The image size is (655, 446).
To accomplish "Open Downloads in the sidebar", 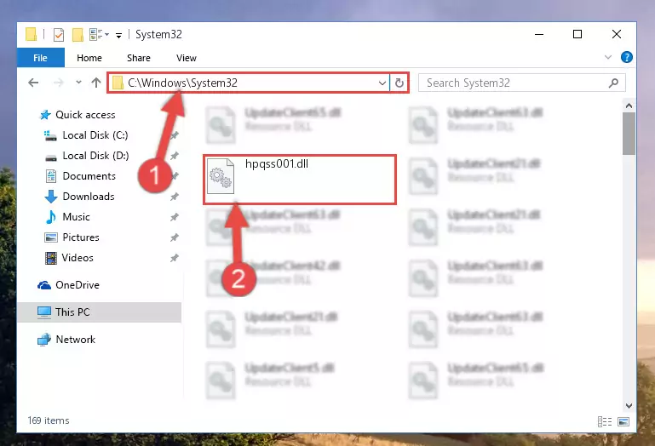I will click(88, 197).
